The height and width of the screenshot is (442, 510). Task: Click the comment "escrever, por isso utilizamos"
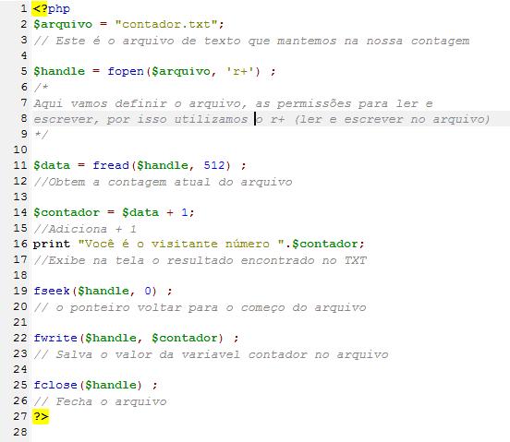140,120
